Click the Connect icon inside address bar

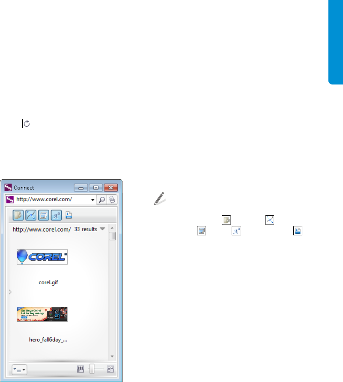pyautogui.click(x=10, y=199)
